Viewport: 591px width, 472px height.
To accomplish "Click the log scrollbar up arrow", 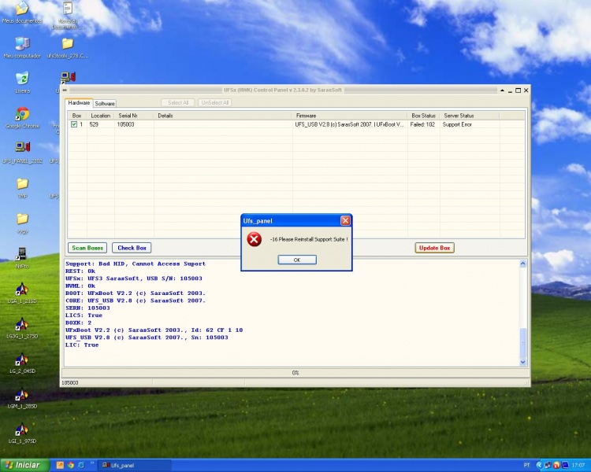I will click(x=522, y=264).
